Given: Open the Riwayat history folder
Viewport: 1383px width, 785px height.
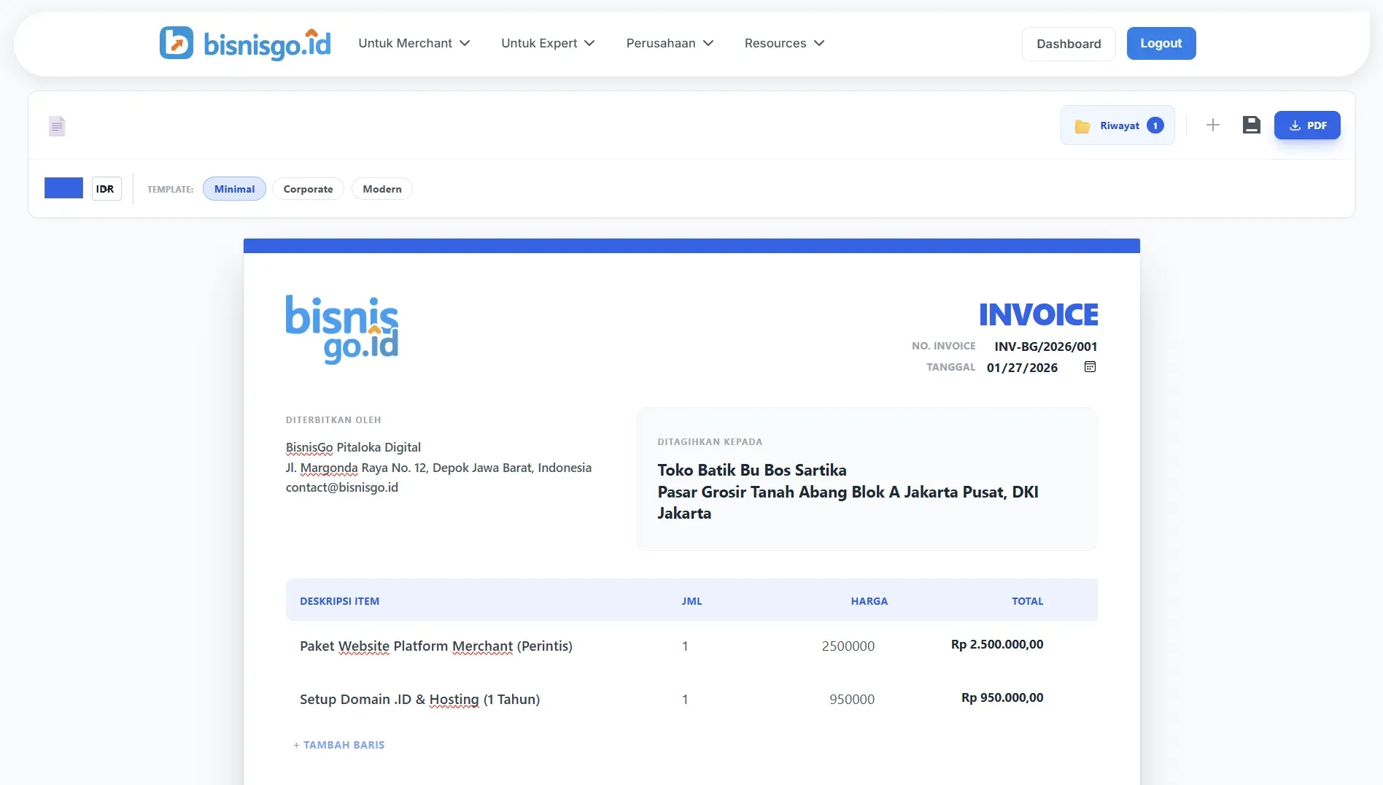Looking at the screenshot, I should [1117, 125].
